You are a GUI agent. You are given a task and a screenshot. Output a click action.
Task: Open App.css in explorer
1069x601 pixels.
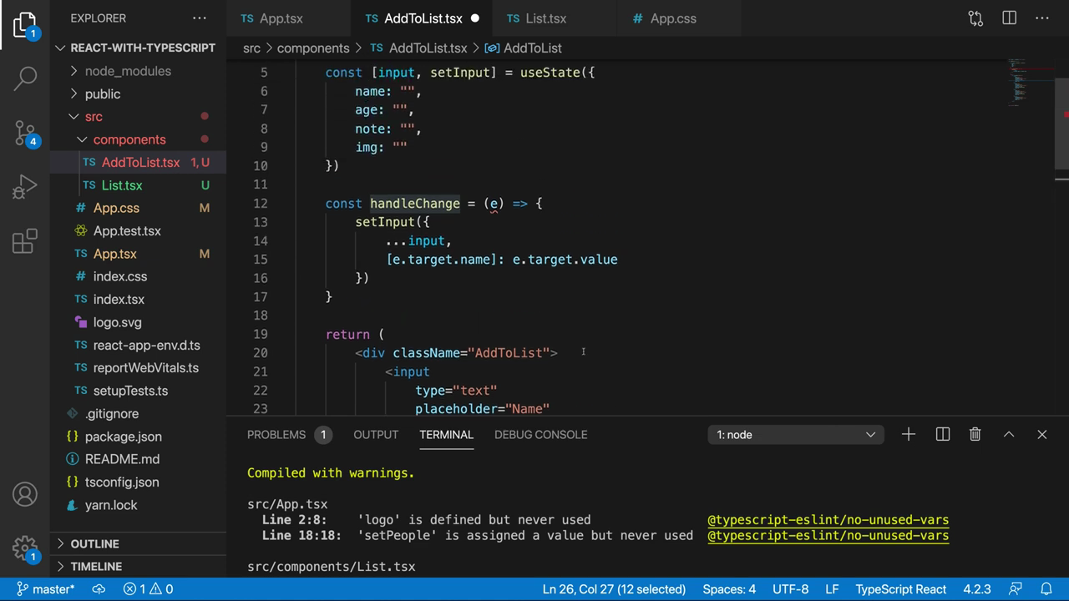pyautogui.click(x=139, y=208)
